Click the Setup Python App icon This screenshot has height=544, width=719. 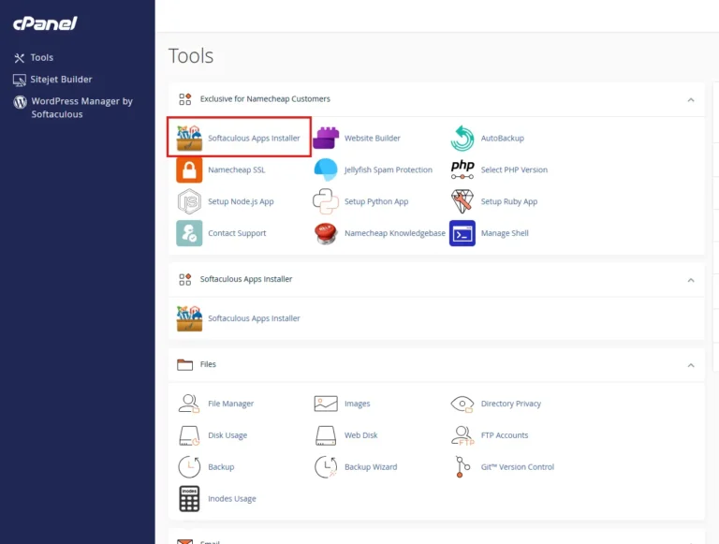326,201
